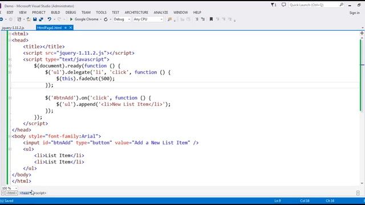The image size is (365, 205).
Task: Click the fadeOut(500) call in code
Action: tap(95, 79)
